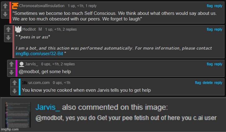The image size is (226, 132).
Task: Open the imgflip.com/user/32-Bit link
Action: [39, 54]
